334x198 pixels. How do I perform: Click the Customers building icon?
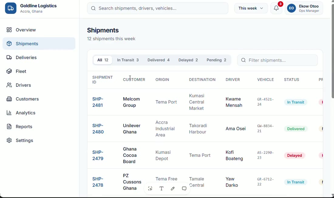coord(9,99)
